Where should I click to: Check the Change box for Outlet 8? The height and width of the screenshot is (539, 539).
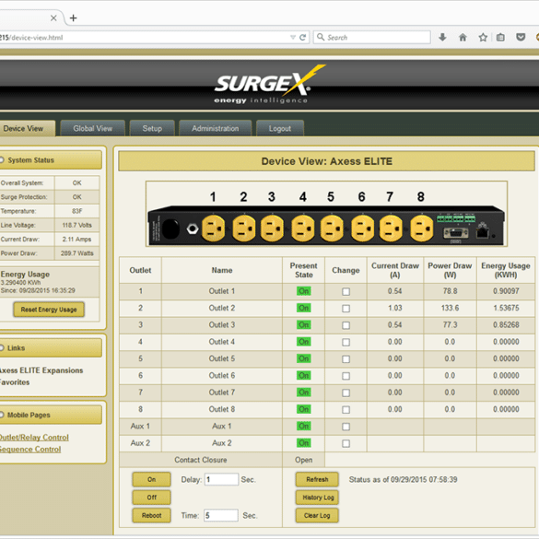point(346,409)
